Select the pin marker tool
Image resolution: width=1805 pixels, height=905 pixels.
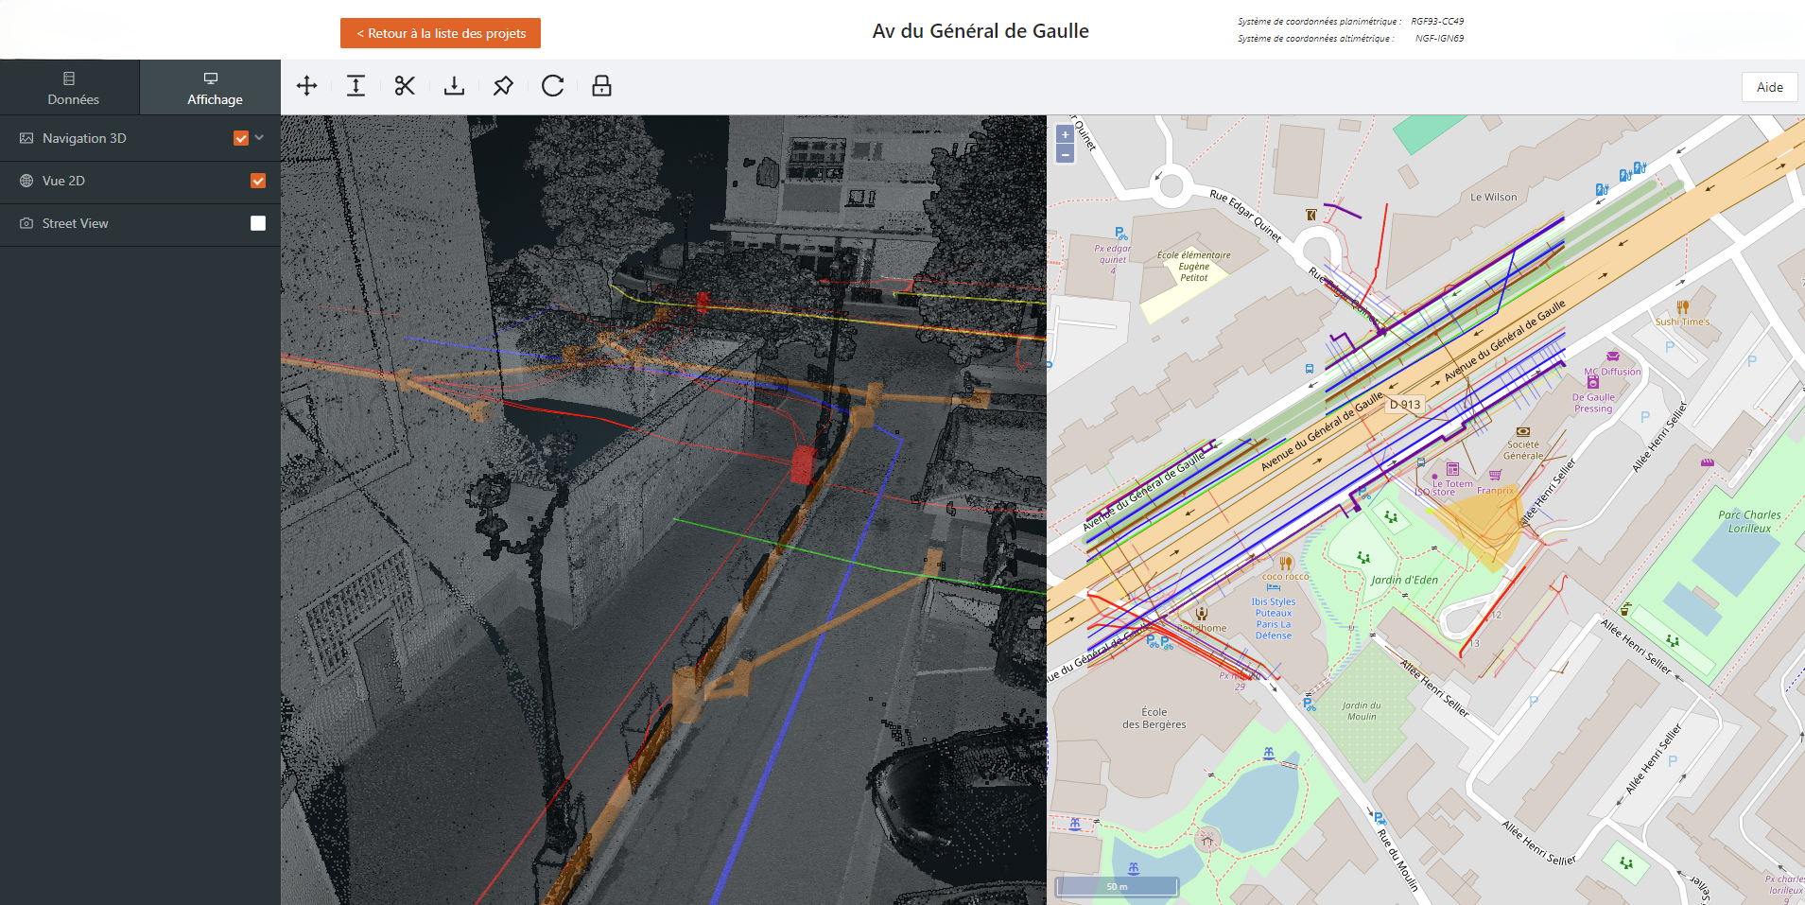pyautogui.click(x=503, y=86)
